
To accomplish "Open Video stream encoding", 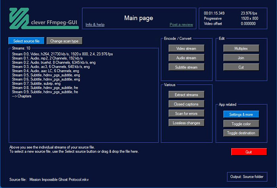I will pos(186,48).
